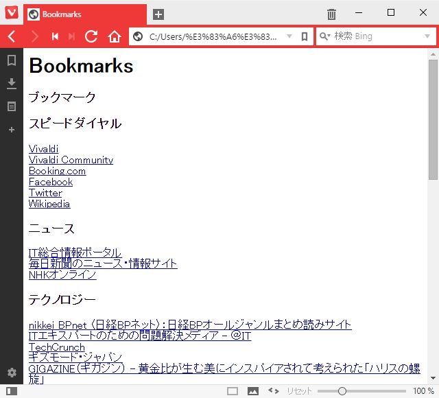The image size is (439, 398).
Task: Click the テクノロジー heading
Action: (62, 300)
